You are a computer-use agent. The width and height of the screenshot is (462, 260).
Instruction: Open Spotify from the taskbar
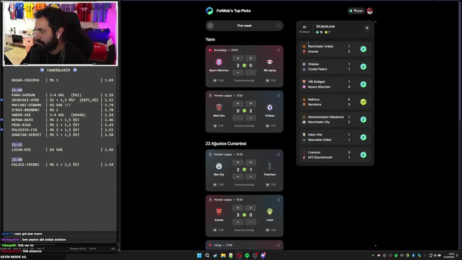pyautogui.click(x=247, y=256)
